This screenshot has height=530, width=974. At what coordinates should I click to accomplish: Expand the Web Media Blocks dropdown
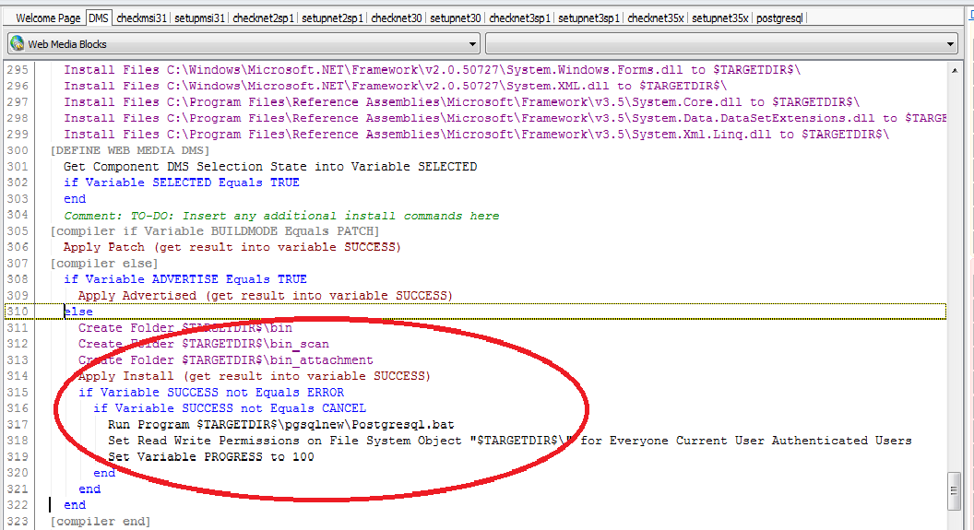tap(472, 44)
